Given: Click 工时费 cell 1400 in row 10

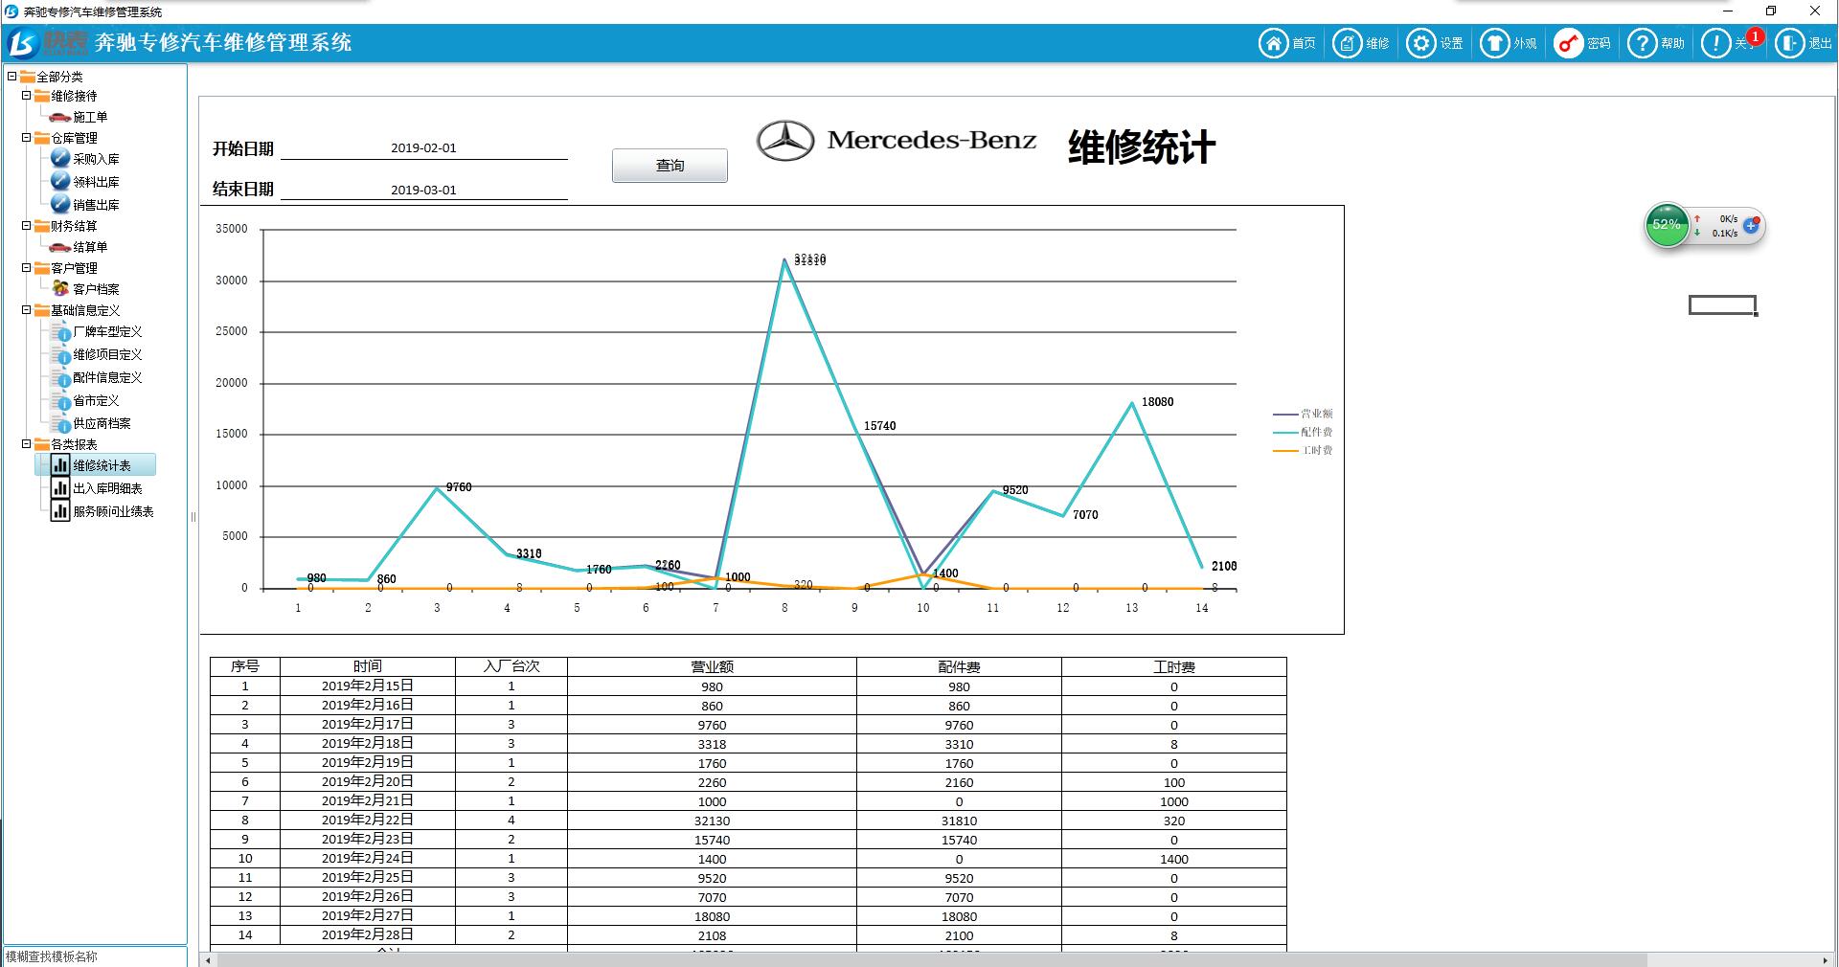Looking at the screenshot, I should (x=1174, y=859).
